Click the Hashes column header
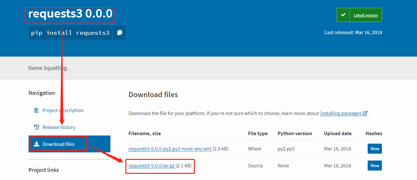 point(374,134)
